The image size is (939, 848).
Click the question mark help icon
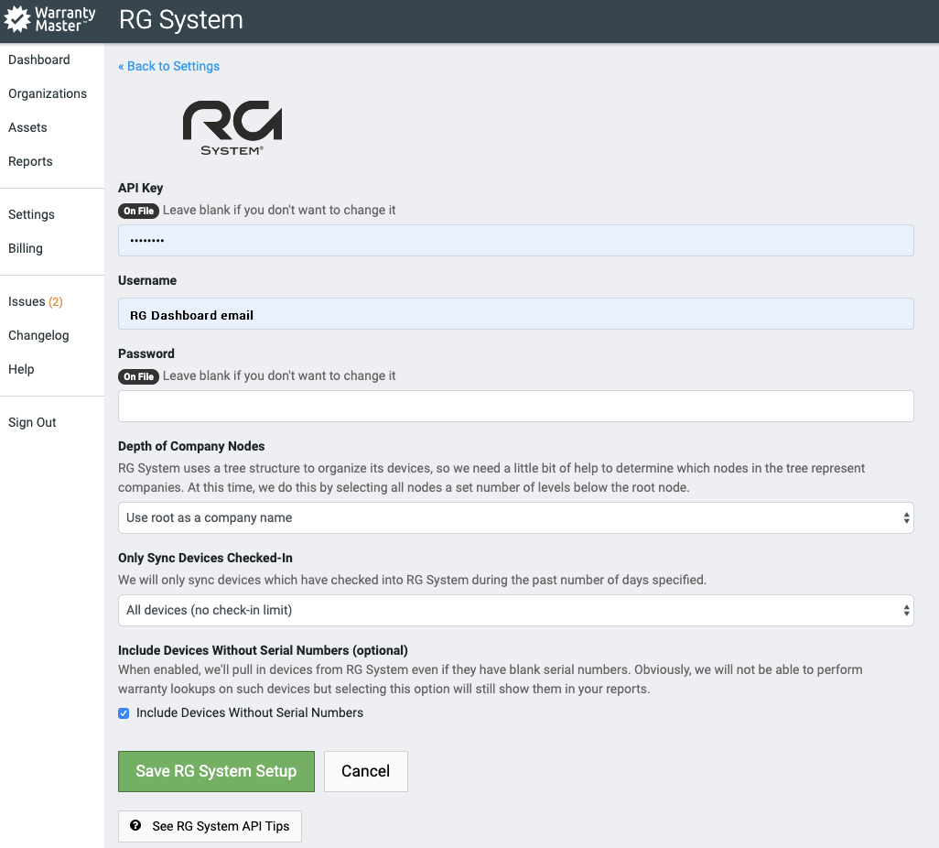coord(135,825)
